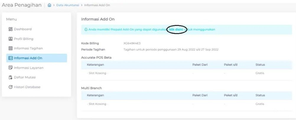This screenshot has height=120, width=296.
Task: Click Data Akuntansi breadcrumb link
Action: click(x=68, y=5)
